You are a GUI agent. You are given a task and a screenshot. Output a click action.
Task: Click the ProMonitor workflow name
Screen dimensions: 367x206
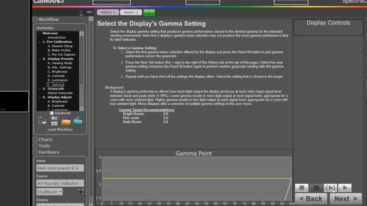pyautogui.click(x=45, y=28)
